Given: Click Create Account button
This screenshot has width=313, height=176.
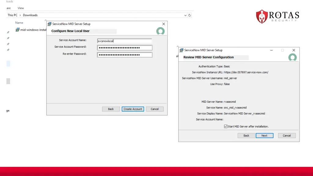Looking at the screenshot, I should [133, 109].
